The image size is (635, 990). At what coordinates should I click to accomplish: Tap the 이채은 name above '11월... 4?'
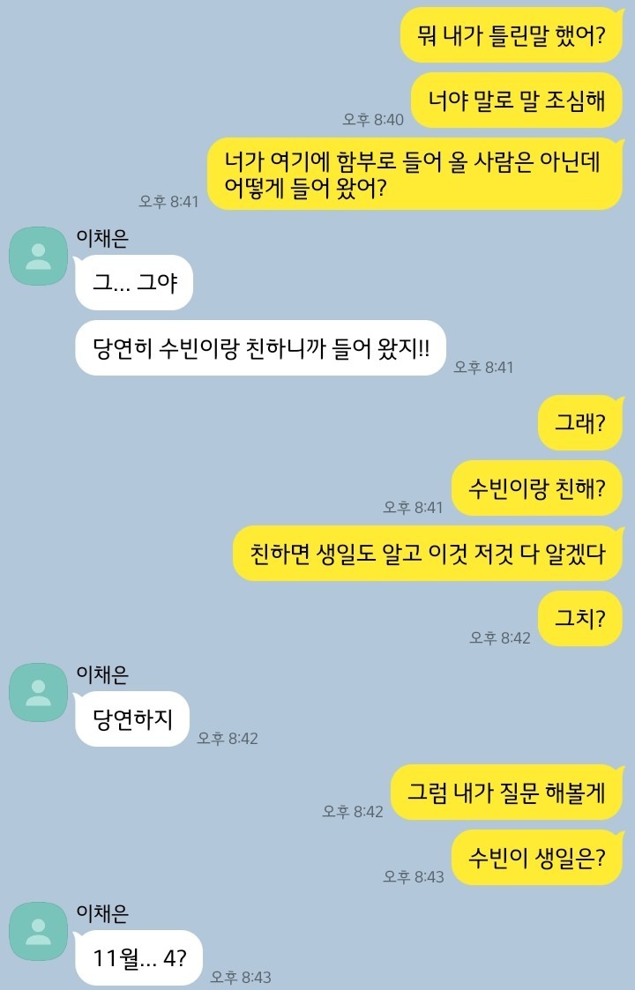[x=102, y=913]
